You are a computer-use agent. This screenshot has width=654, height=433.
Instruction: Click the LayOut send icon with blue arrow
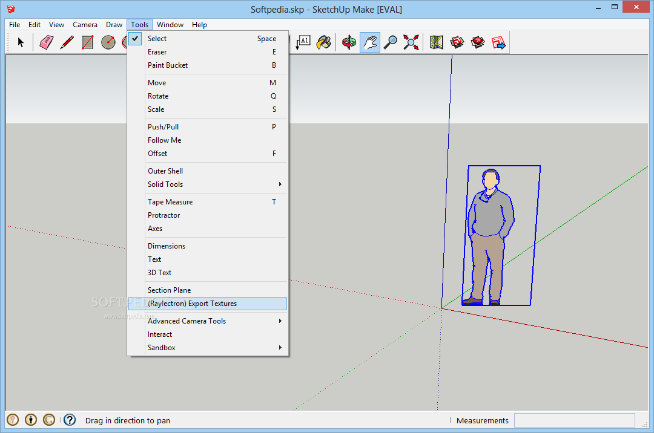coord(498,42)
